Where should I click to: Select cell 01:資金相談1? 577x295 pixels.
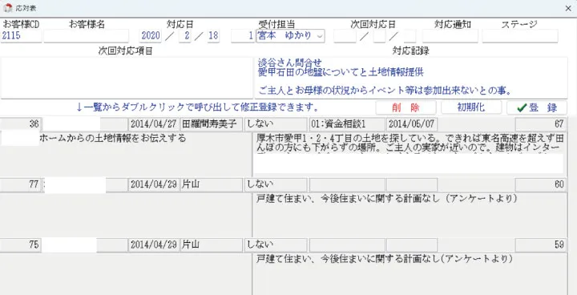[347, 124]
